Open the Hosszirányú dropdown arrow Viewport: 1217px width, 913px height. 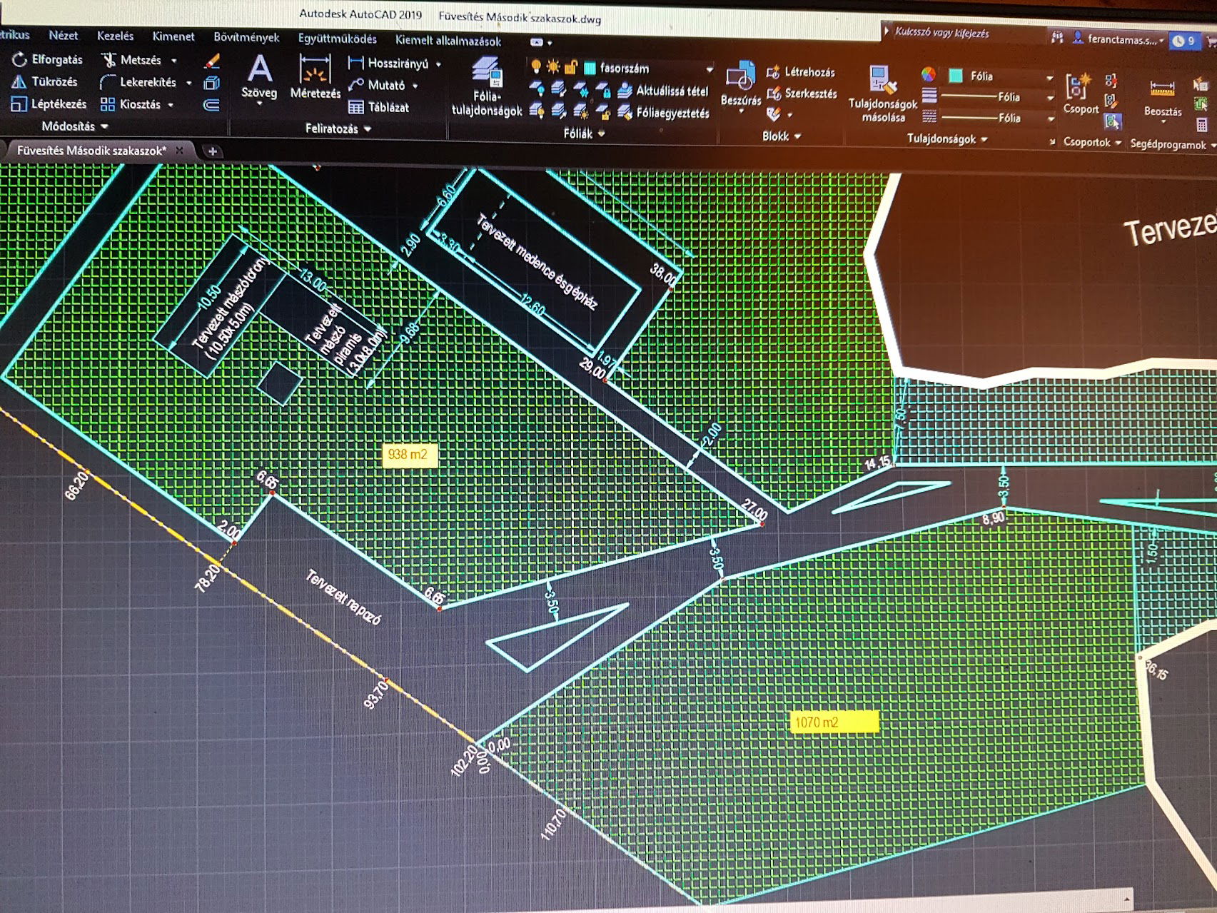438,64
